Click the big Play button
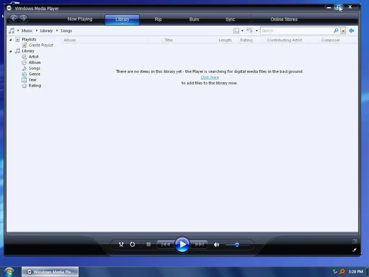The image size is (369, 277). point(182,245)
